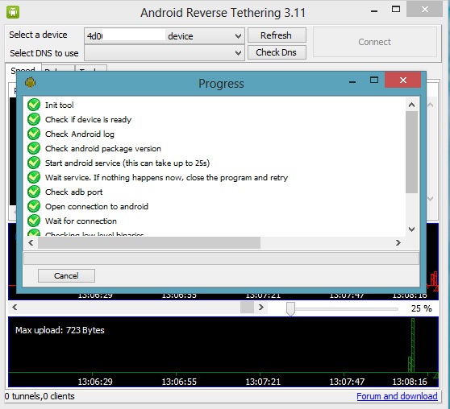Select 'Start android service (this can take up to 25s)' row

tap(127, 163)
